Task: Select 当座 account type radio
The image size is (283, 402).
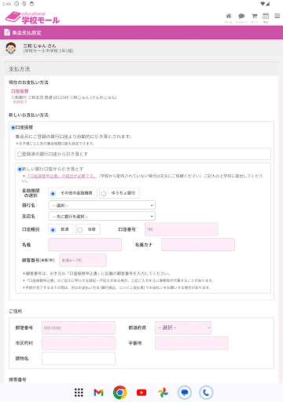Action: tap(80, 230)
